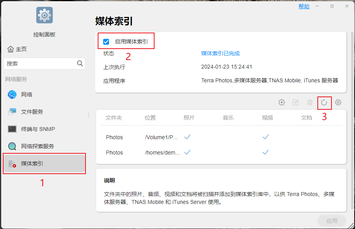This screenshot has height=229, width=355.
Task: Click the re-index refresh icon
Action: point(324,102)
